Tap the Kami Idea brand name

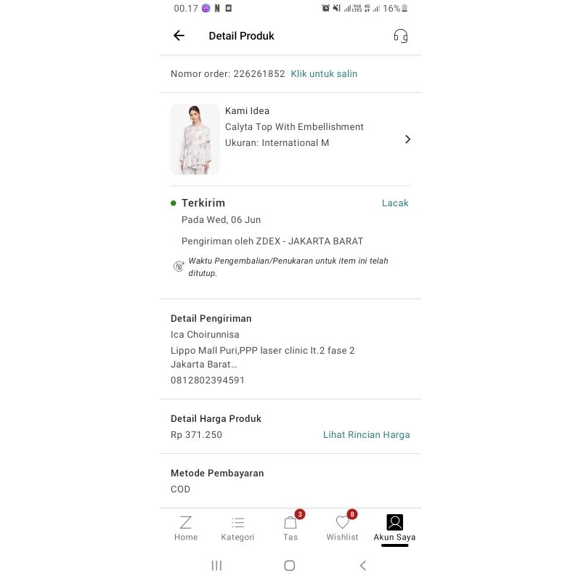[247, 111]
